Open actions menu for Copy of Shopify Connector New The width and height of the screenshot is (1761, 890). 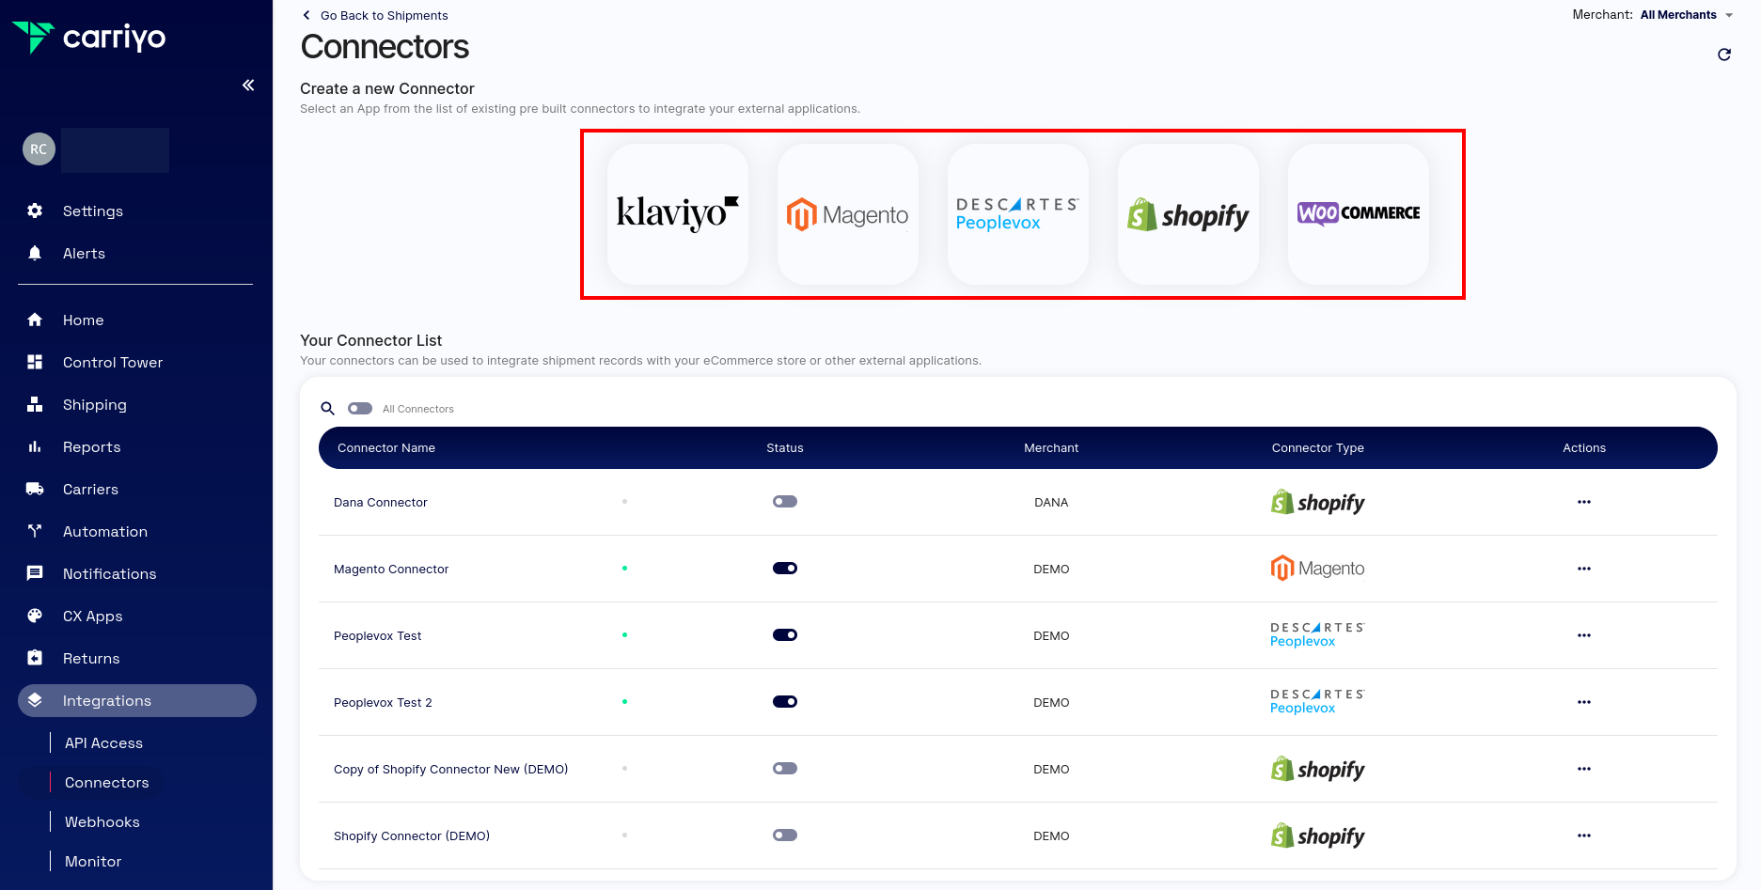pyautogui.click(x=1584, y=769)
